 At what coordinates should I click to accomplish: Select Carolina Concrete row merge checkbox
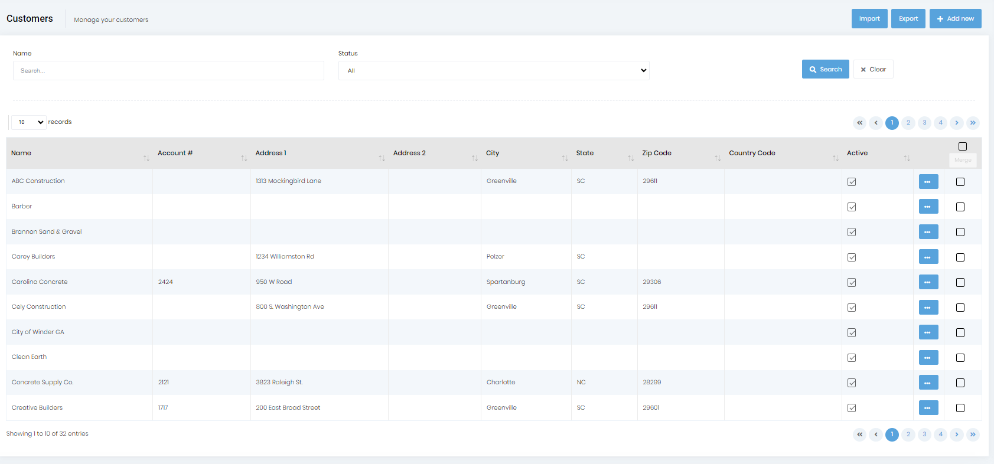click(x=960, y=282)
